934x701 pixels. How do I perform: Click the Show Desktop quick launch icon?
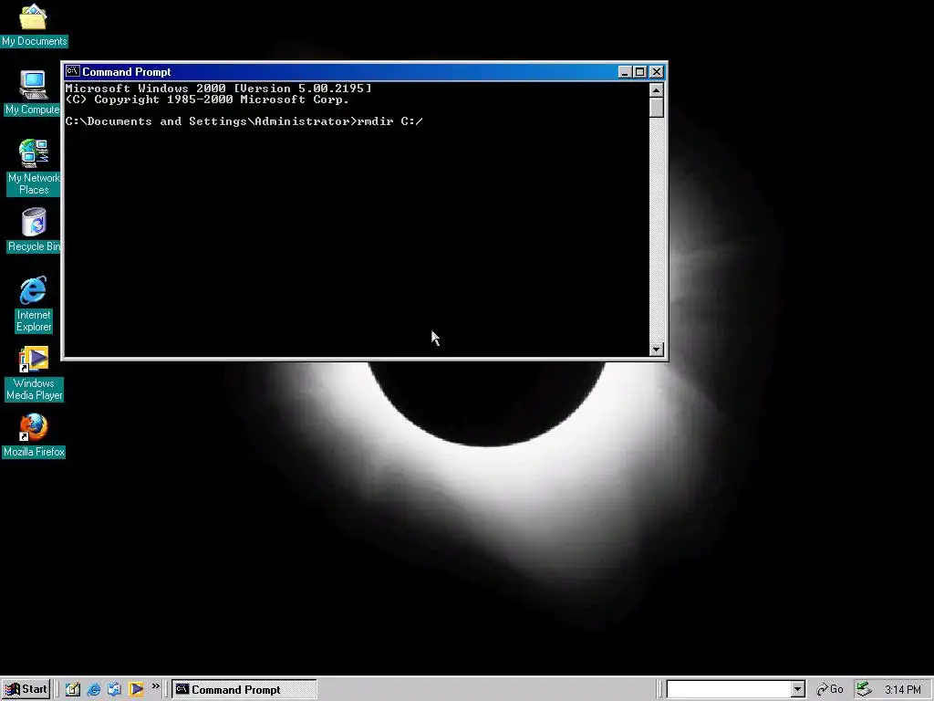[x=73, y=689]
